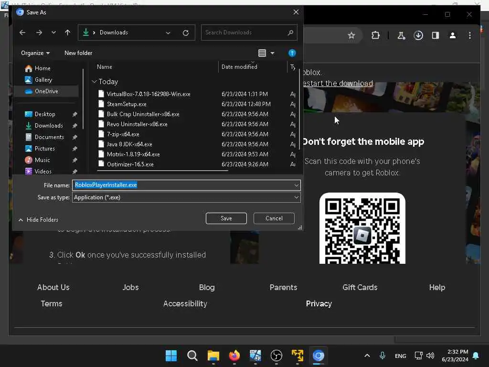Expand the File name dropdown arrow
The image size is (489, 367).
pos(296,185)
